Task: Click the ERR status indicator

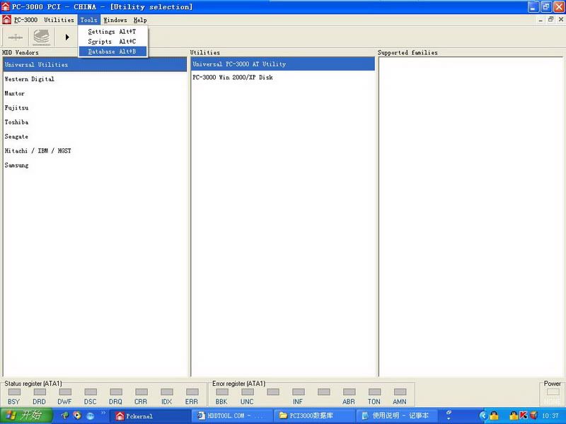Action: click(x=192, y=392)
